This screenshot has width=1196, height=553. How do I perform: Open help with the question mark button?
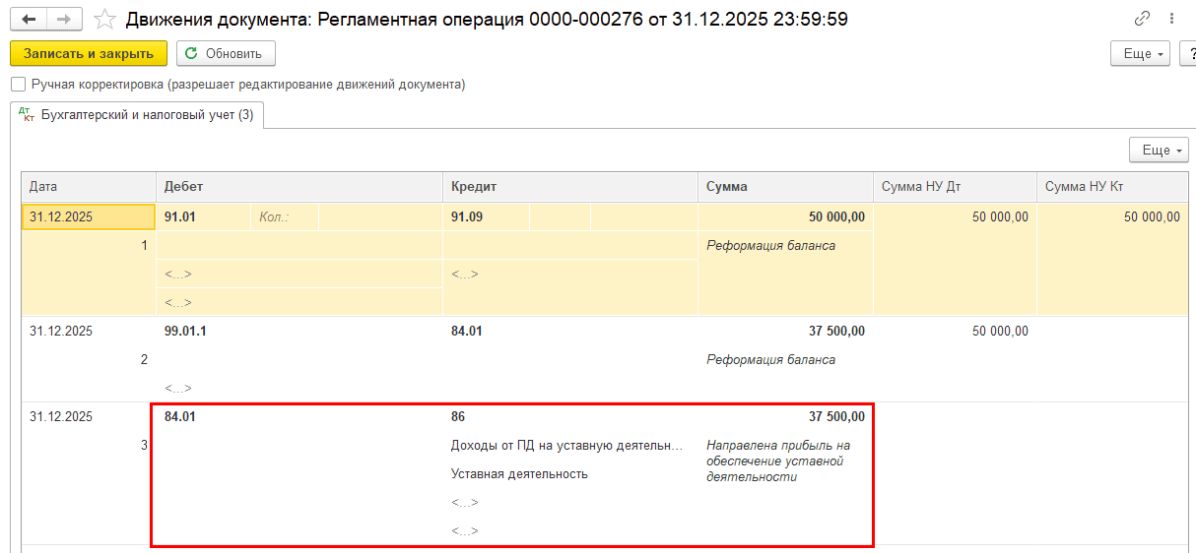tap(1187, 53)
